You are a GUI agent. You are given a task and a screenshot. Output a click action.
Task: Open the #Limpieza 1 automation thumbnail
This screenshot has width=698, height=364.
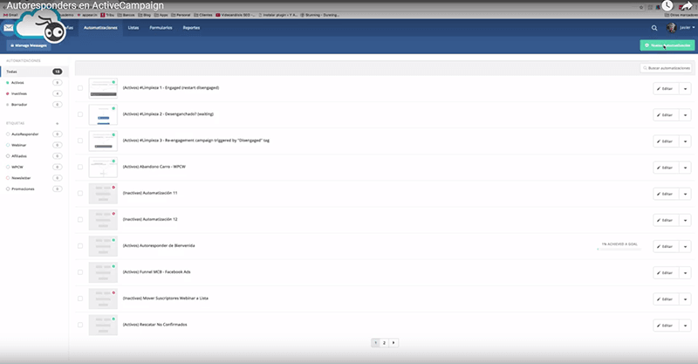point(103,88)
